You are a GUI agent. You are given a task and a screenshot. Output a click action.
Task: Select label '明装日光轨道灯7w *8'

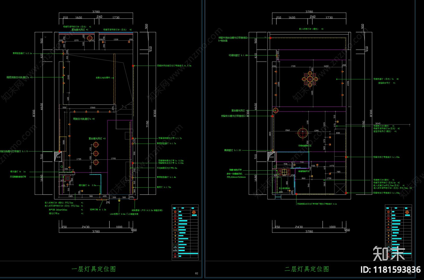[x=84, y=119]
